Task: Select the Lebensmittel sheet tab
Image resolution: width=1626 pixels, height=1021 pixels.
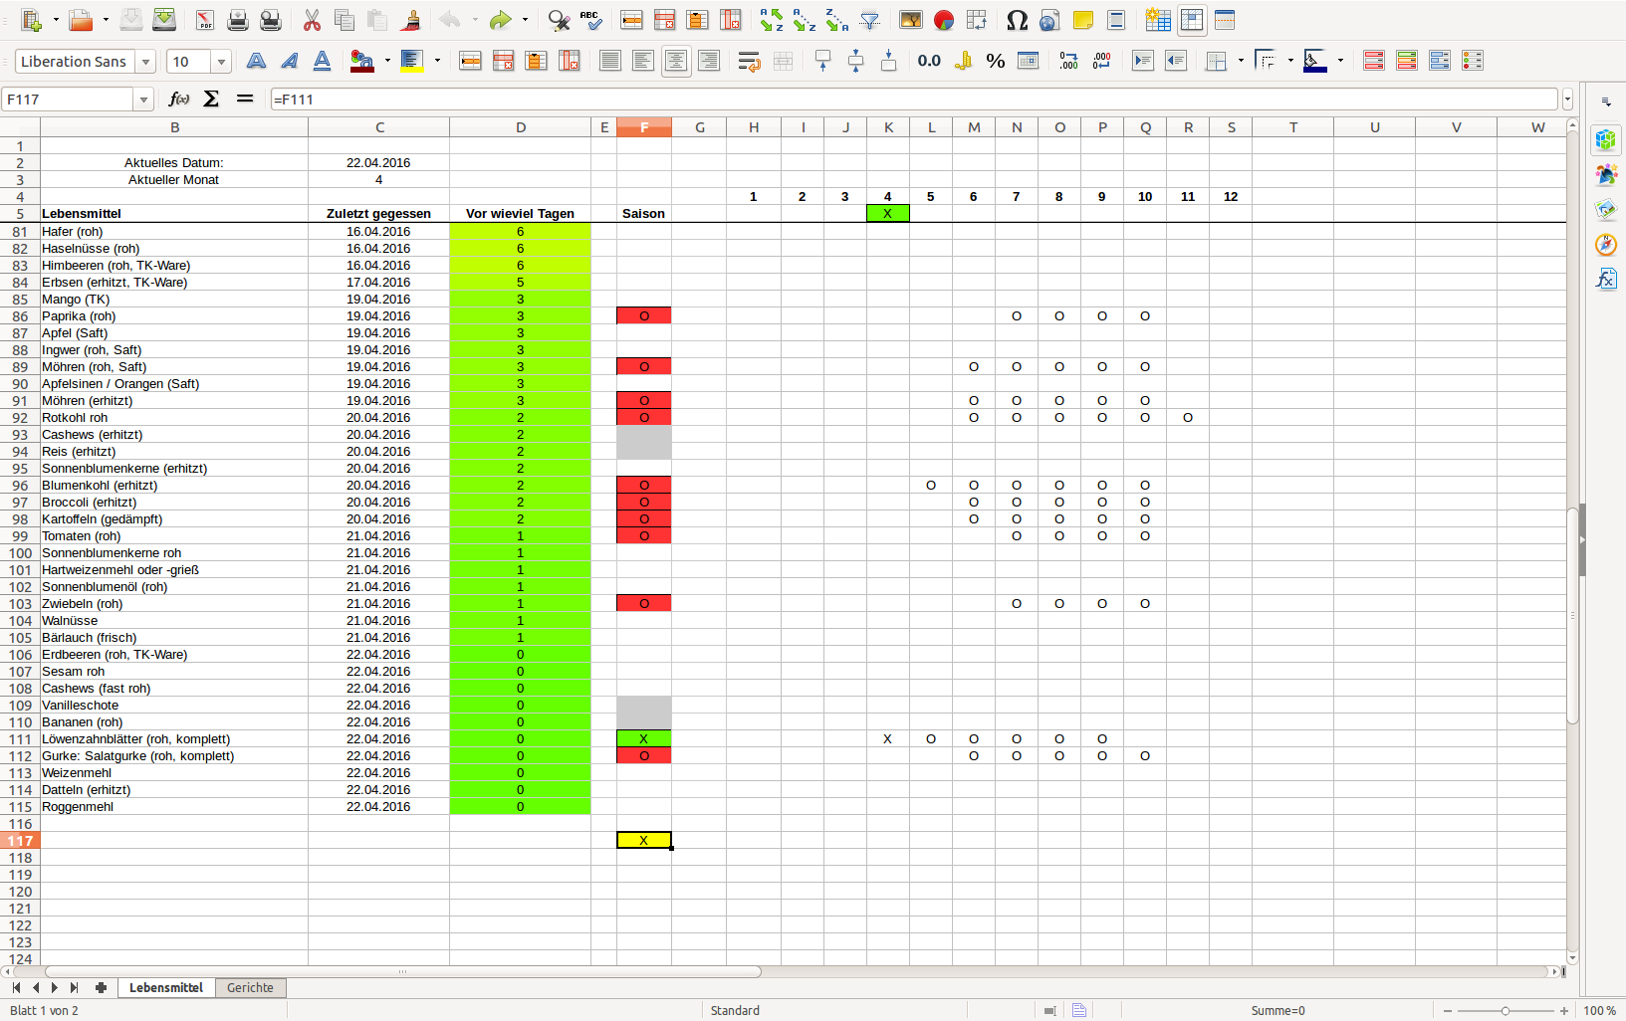Action: [166, 987]
